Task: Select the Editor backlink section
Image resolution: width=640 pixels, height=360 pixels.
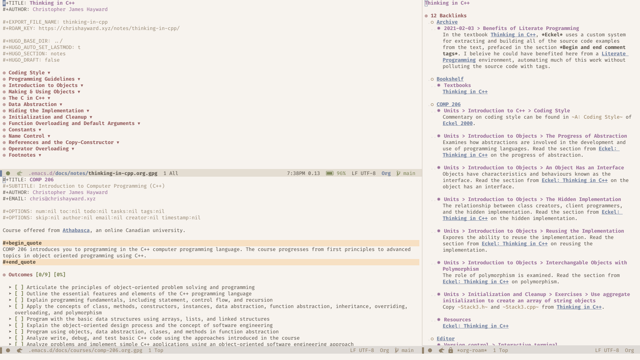Action: click(445, 338)
